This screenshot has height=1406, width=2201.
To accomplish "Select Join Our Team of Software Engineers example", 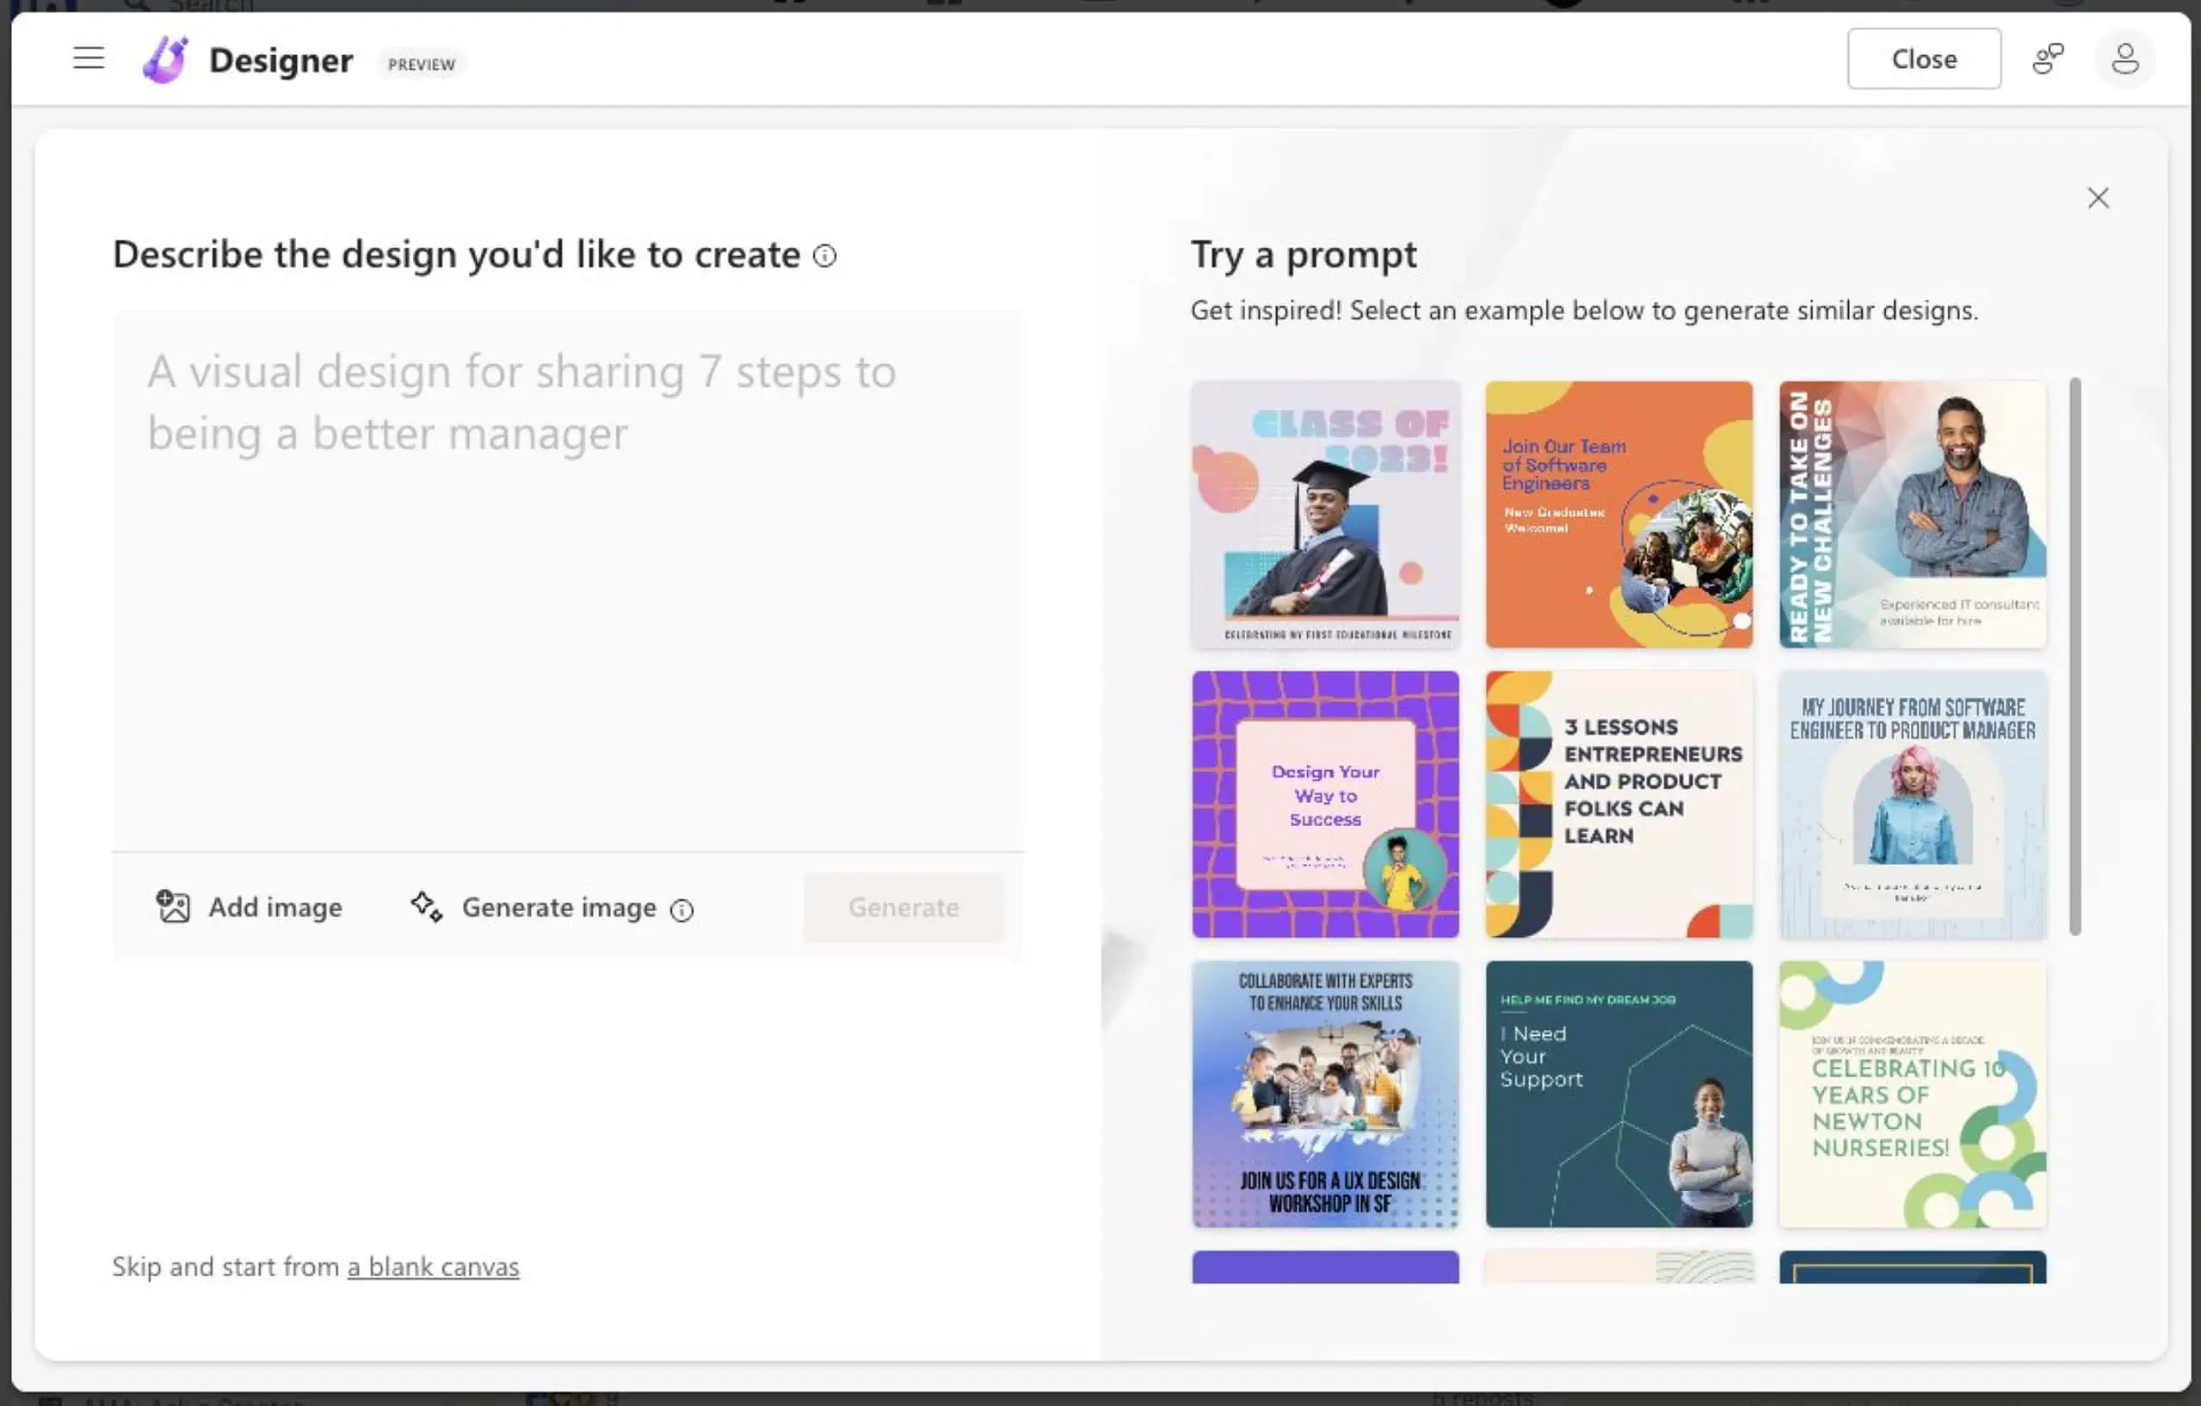I will (1618, 514).
